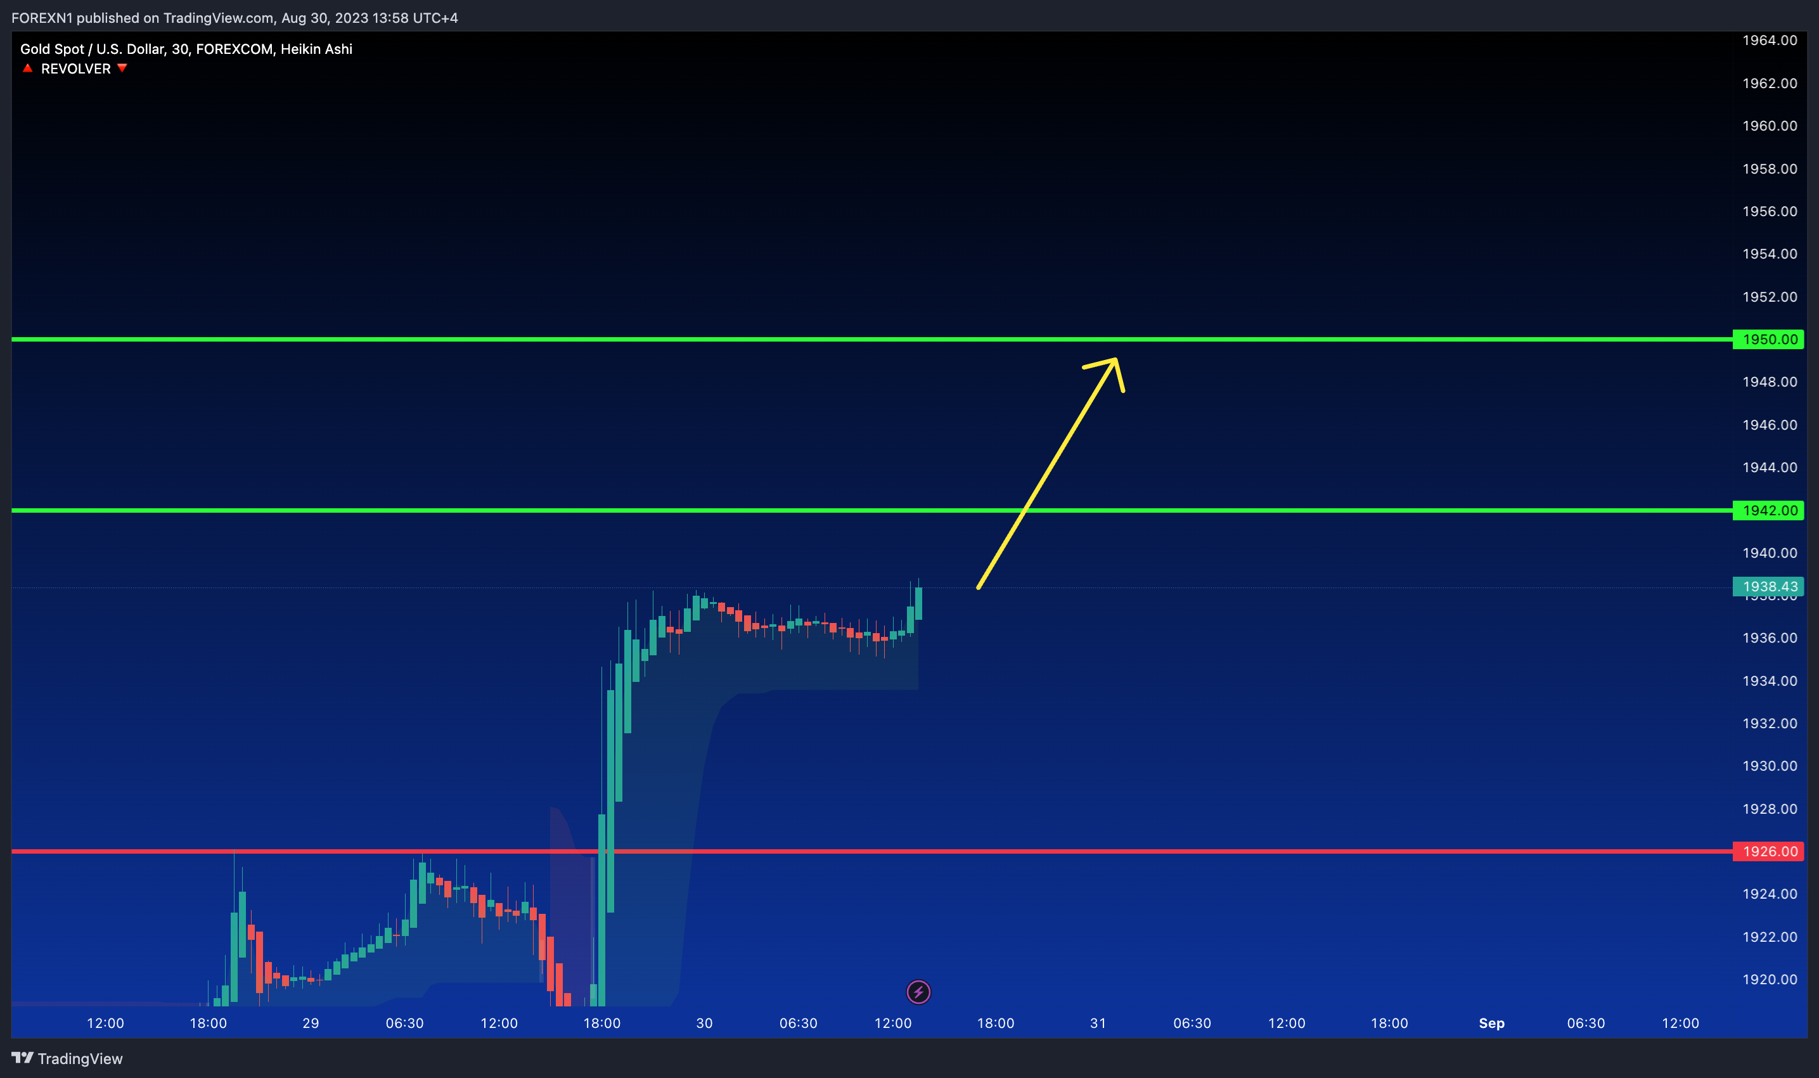Click the 30 date axis label

705,1023
